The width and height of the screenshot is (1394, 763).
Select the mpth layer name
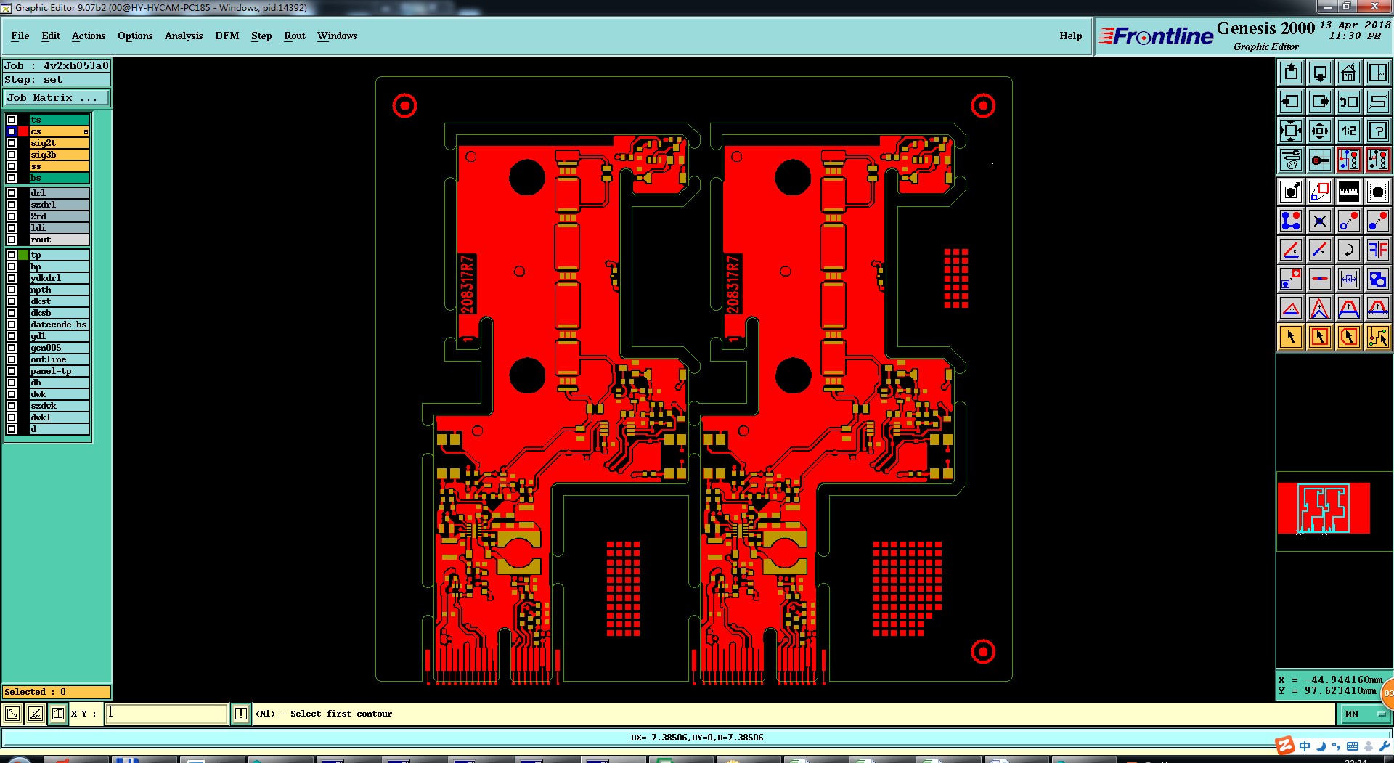(x=59, y=290)
